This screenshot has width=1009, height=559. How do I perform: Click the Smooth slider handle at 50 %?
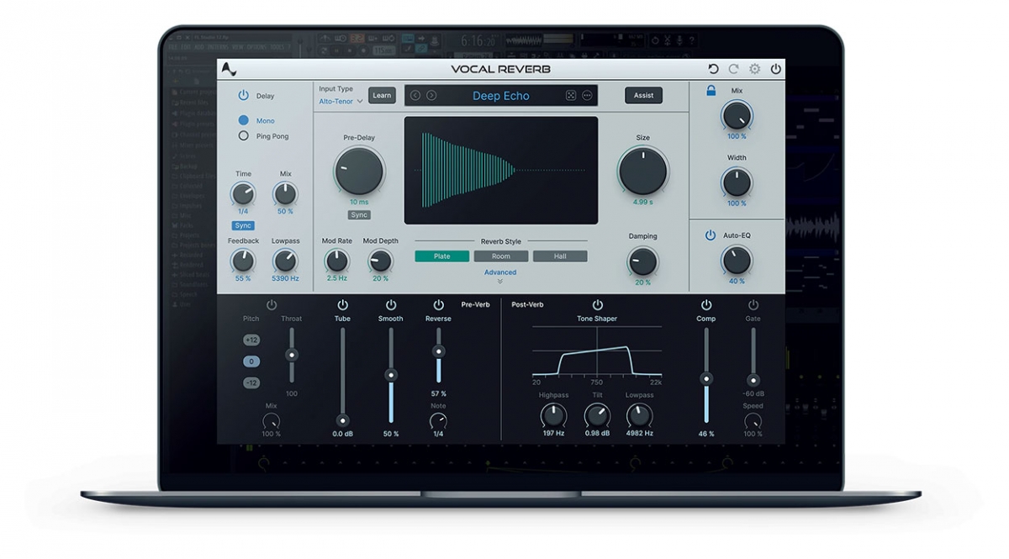tap(390, 375)
